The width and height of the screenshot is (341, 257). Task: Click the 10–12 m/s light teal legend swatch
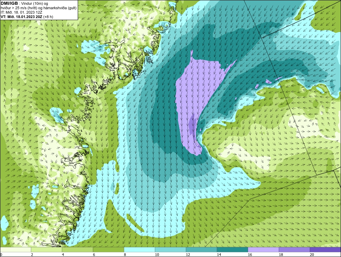tap(170, 249)
